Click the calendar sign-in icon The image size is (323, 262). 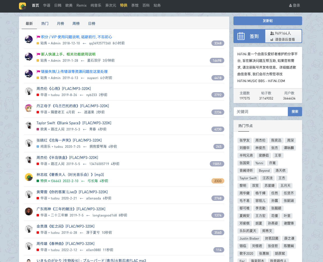tap(241, 36)
